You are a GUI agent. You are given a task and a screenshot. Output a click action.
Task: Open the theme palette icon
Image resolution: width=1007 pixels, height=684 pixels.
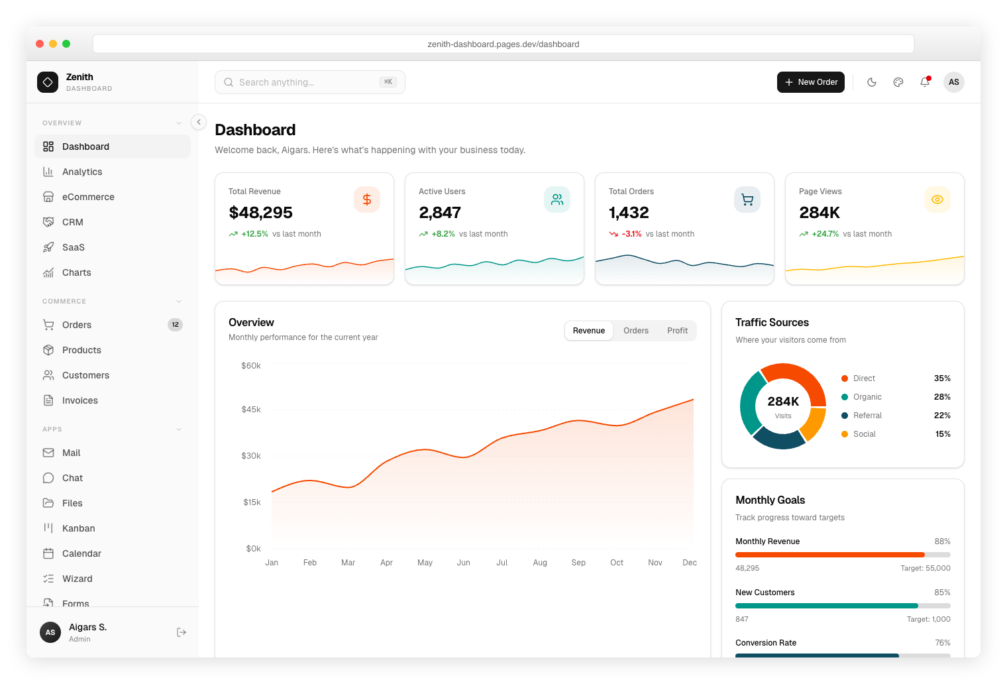click(x=898, y=82)
